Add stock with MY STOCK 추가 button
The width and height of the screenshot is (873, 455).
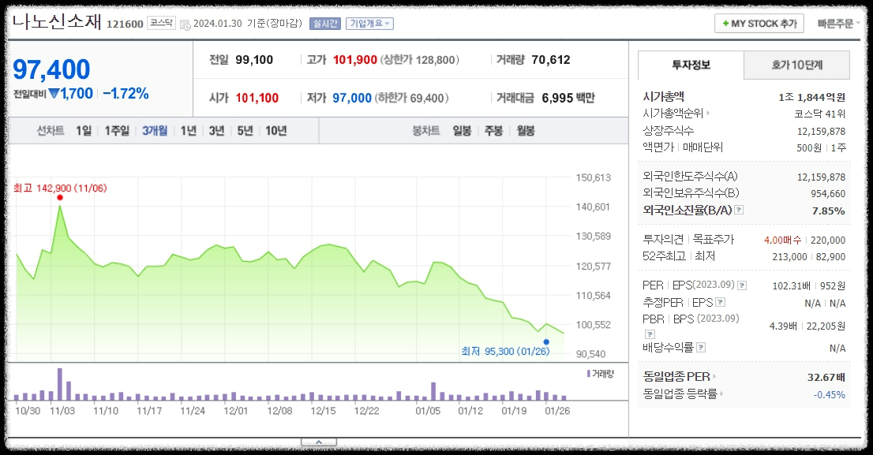[759, 24]
